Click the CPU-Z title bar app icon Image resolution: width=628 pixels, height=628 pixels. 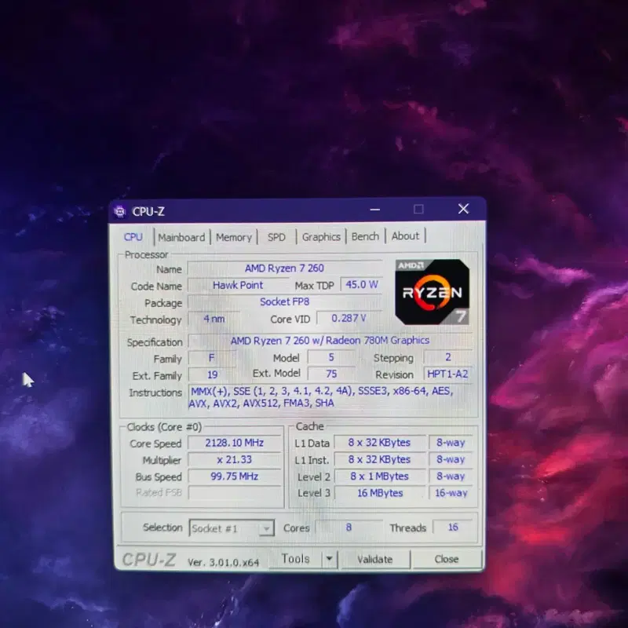tap(120, 211)
